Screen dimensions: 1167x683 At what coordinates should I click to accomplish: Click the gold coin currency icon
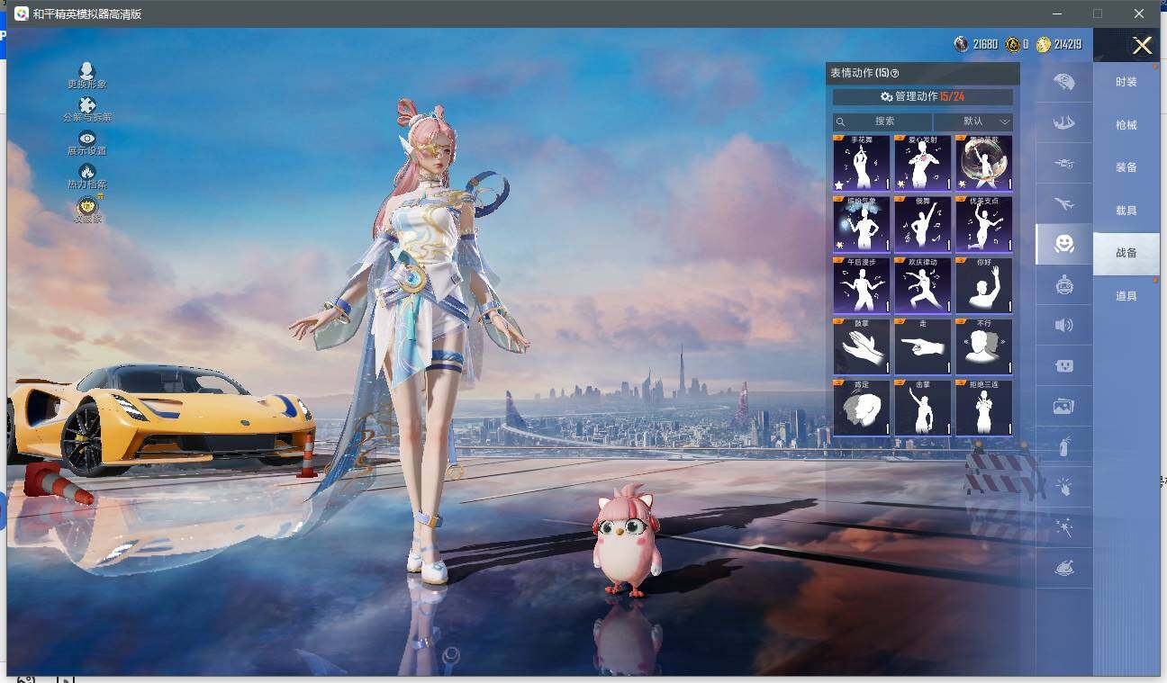point(1044,44)
